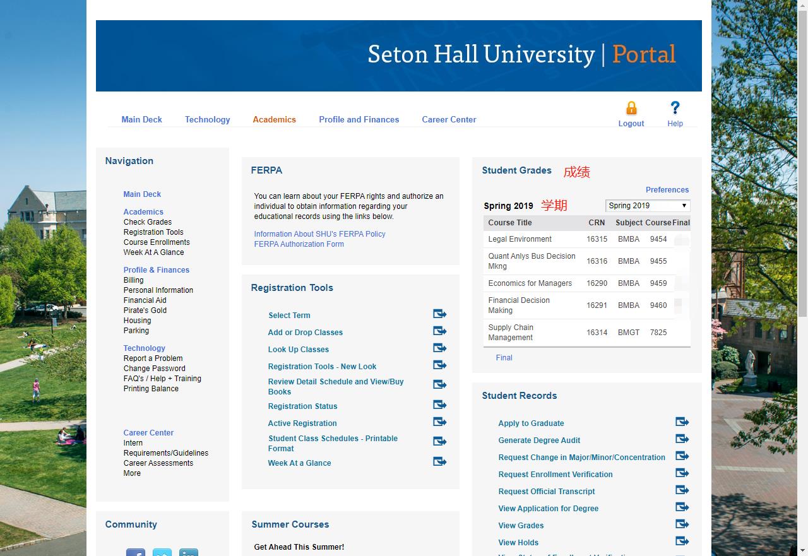Open Pirate's Gold in Navigation

[145, 311]
